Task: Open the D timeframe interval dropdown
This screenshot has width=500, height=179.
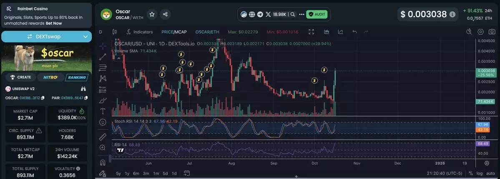Action: pyautogui.click(x=100, y=32)
